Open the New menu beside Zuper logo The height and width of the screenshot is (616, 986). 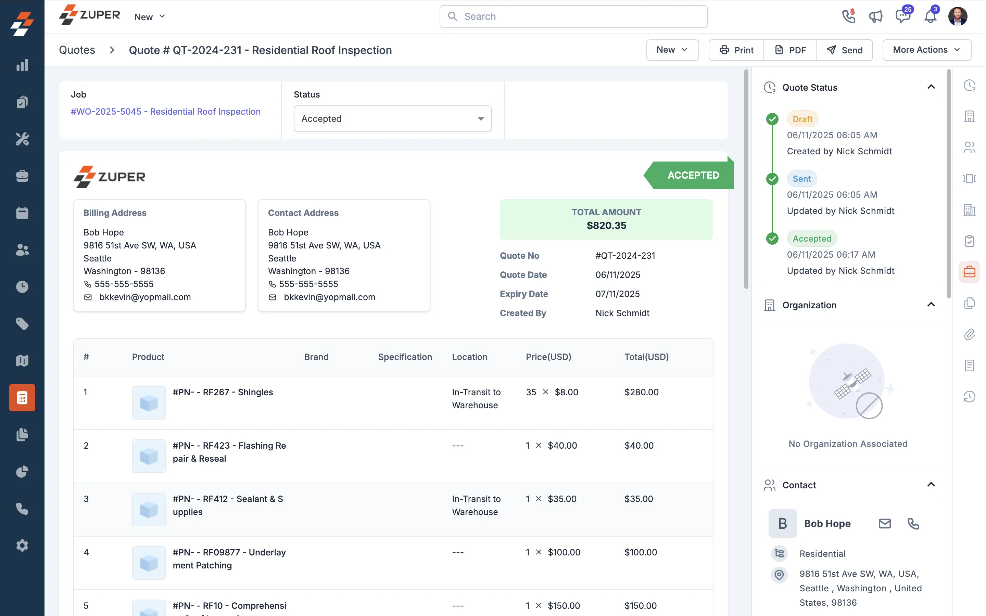pos(150,17)
